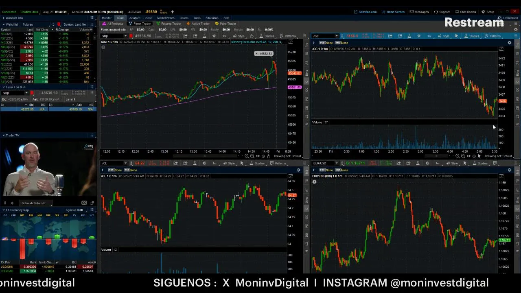Open the /CL chart symbol dropdown

125,163
